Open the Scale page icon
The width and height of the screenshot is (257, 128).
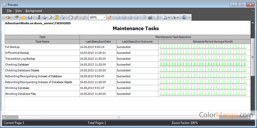(63, 17)
